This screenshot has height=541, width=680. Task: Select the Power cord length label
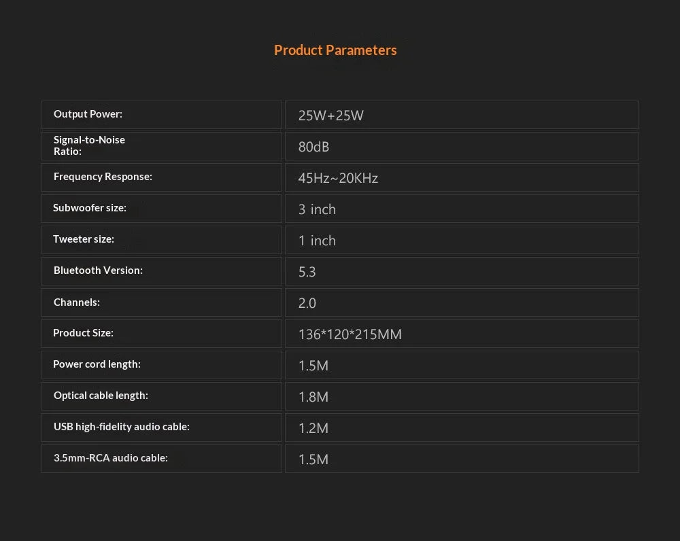click(x=97, y=364)
